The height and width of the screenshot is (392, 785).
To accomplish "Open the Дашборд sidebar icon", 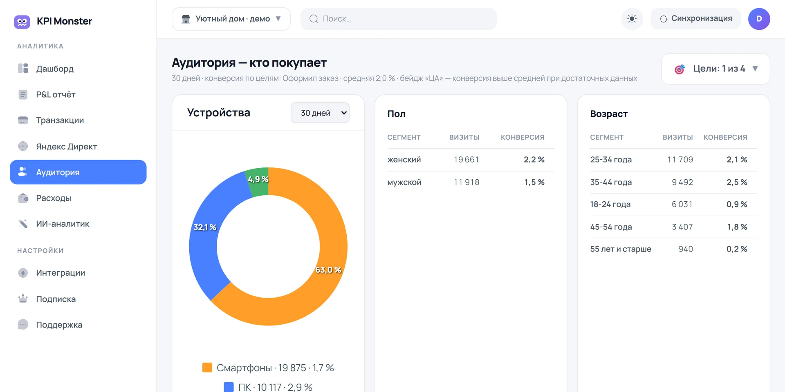I will click(23, 69).
